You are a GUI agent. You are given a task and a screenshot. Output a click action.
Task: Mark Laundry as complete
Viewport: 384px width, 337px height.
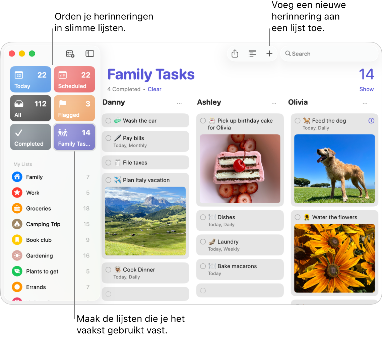click(x=203, y=242)
